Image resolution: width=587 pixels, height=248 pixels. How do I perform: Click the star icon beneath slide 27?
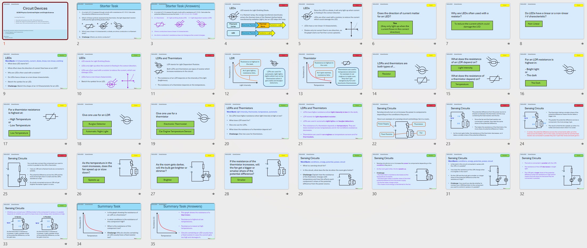point(213,194)
